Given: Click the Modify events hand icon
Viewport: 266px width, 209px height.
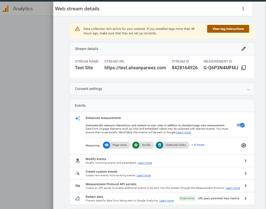Looking at the screenshot, I should 78,161.
